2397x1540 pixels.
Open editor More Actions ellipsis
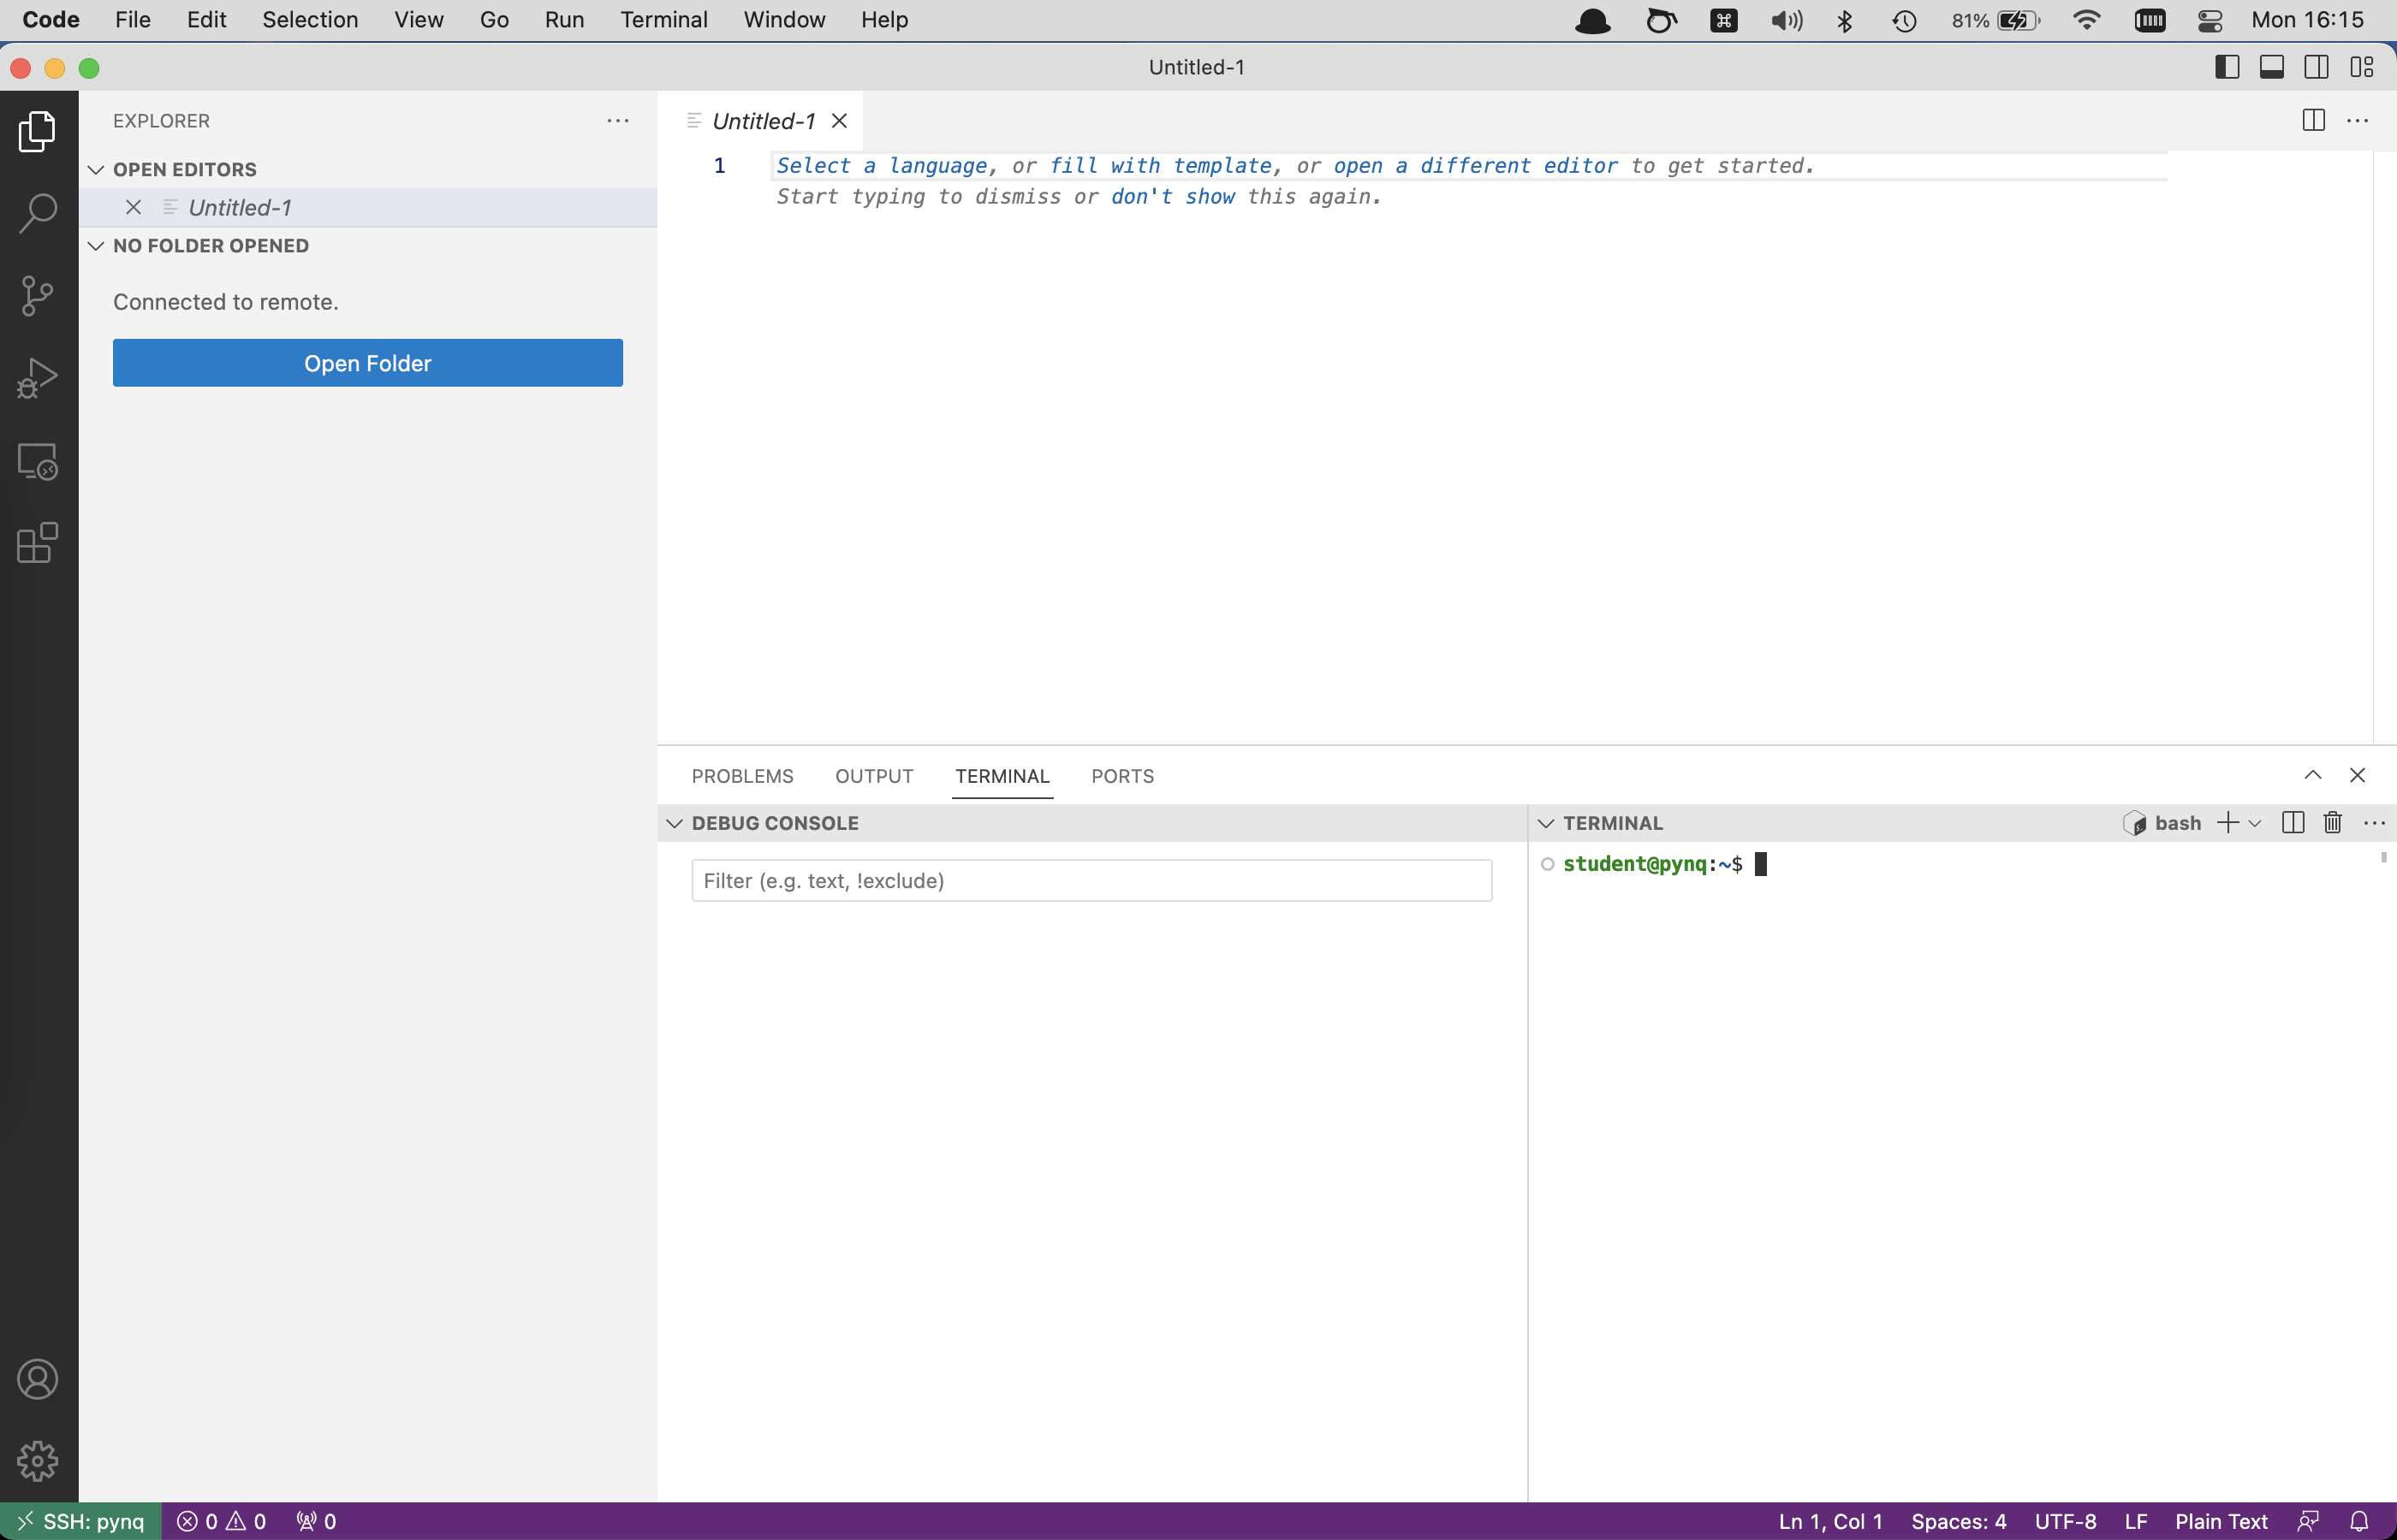(x=2358, y=121)
